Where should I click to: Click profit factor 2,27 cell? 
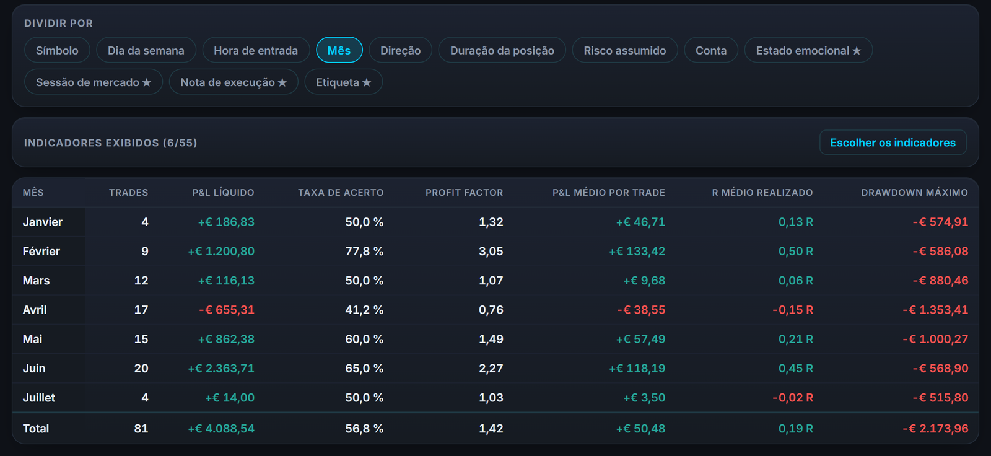tap(491, 368)
